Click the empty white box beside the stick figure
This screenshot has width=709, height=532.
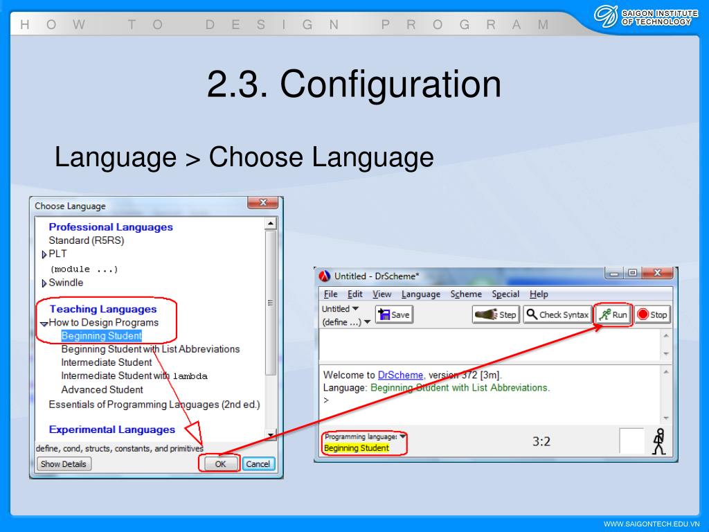pos(631,441)
